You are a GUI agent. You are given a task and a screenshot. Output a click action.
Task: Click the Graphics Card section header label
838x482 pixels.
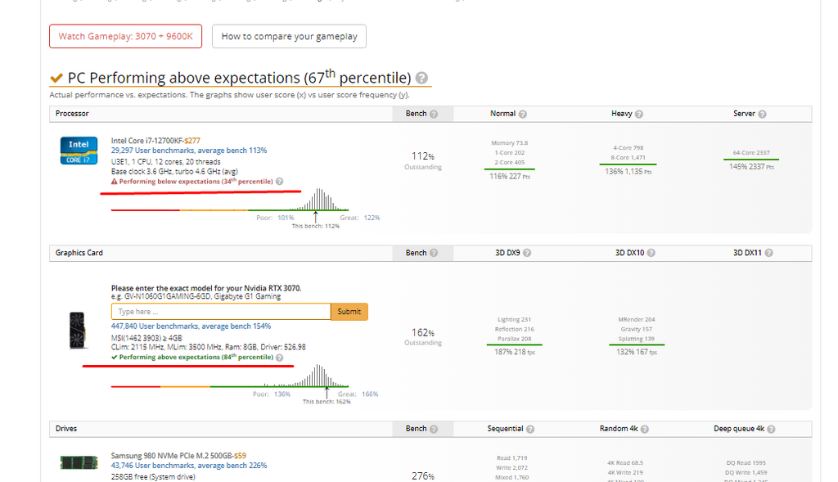pos(79,253)
